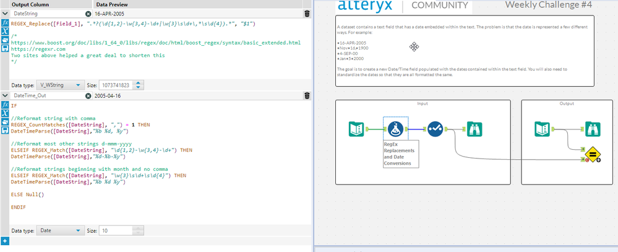Delete the DateString expression with trash icon
Viewport: 618px width, 252px height.
(x=307, y=14)
